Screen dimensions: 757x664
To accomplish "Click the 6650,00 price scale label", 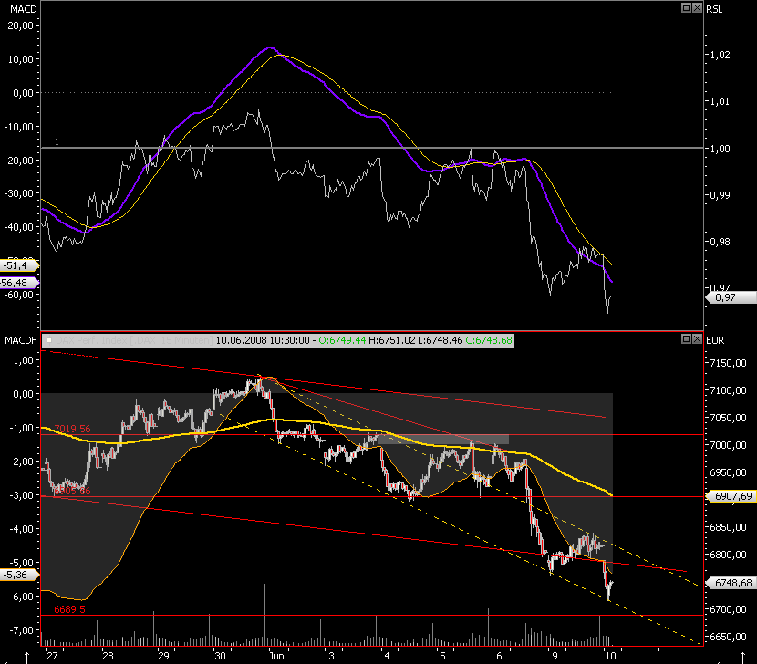I will pos(728,637).
